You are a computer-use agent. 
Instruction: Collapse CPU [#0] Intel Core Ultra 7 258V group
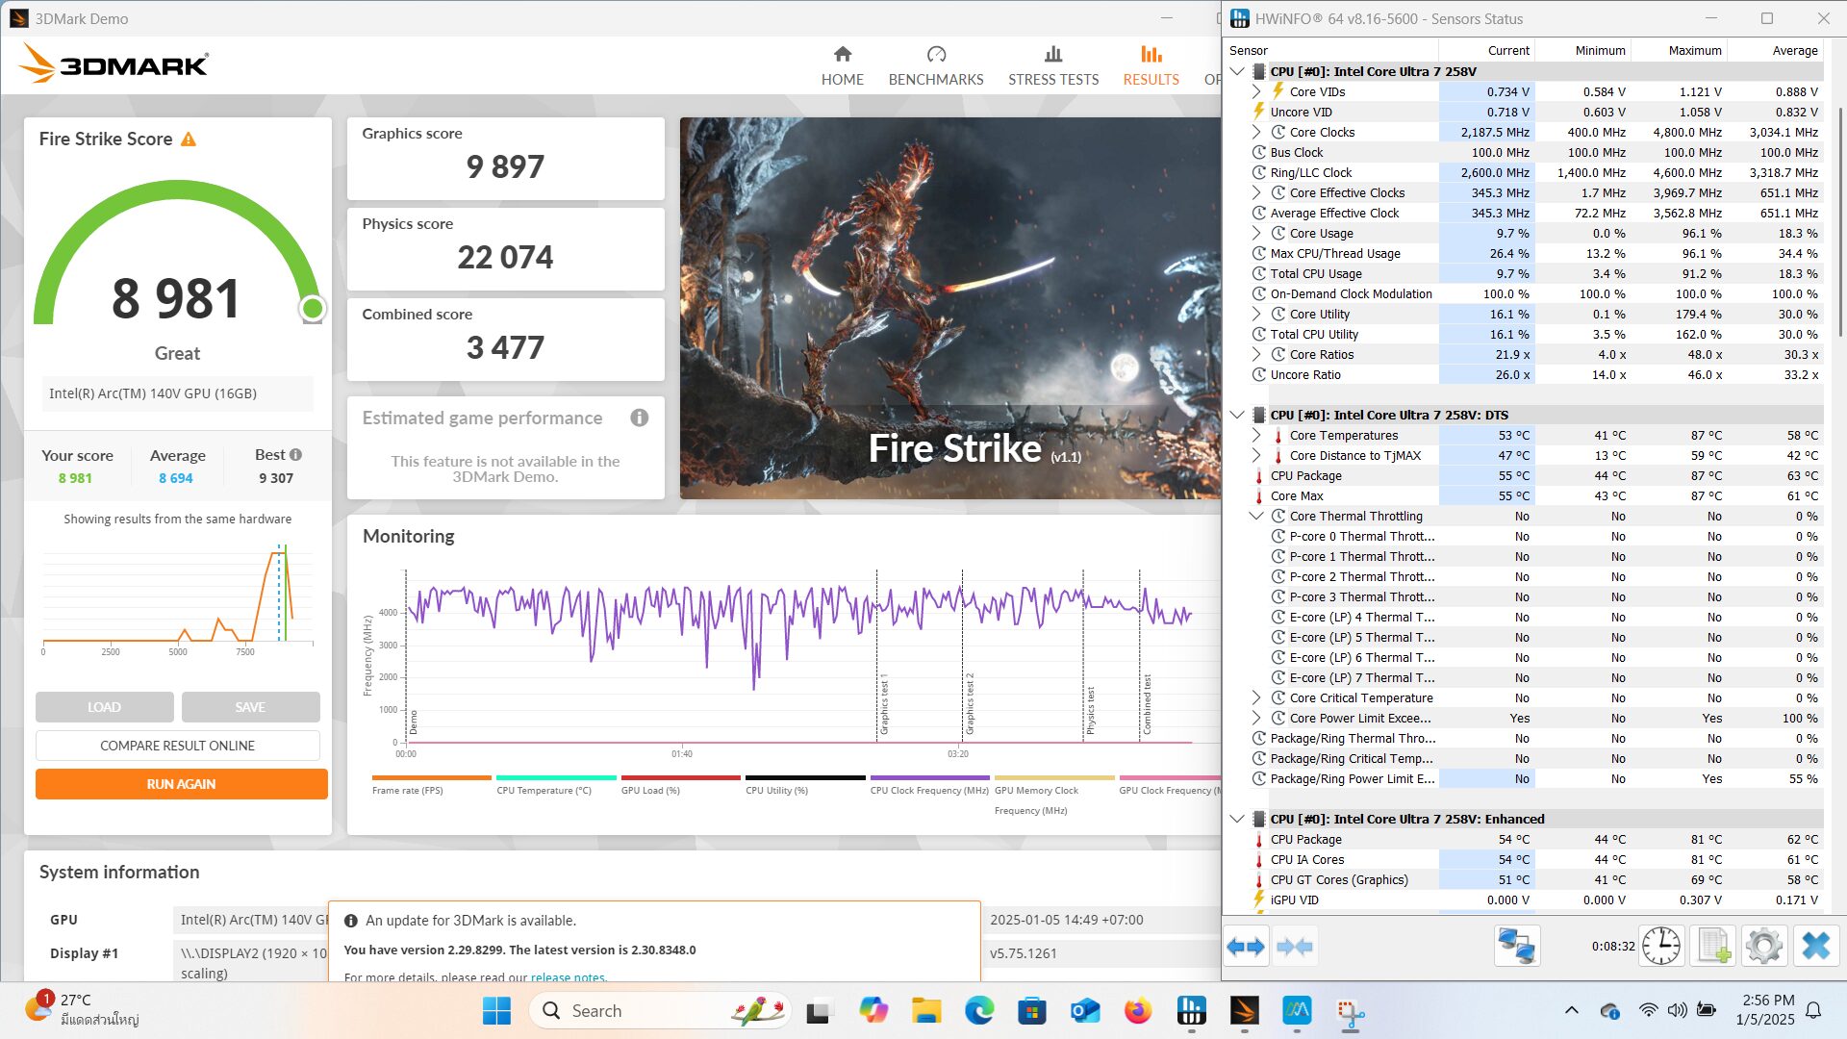pyautogui.click(x=1238, y=71)
